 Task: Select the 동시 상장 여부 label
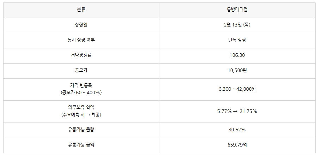coord(81,40)
